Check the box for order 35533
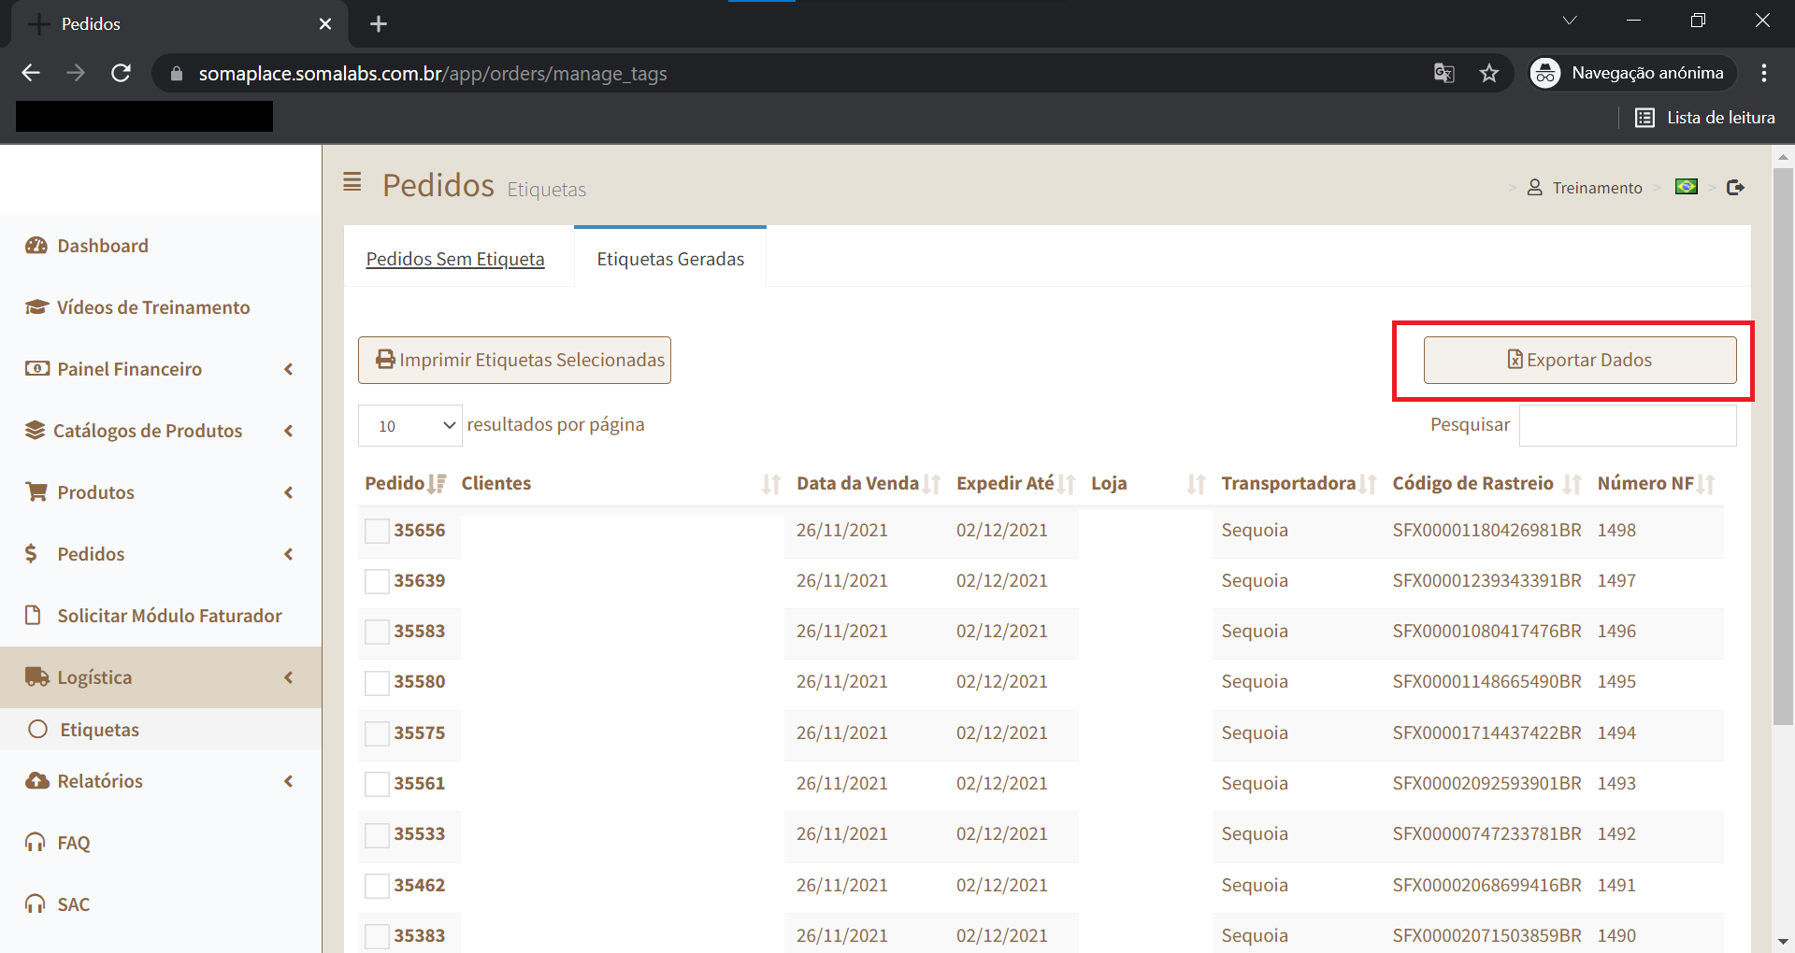The image size is (1795, 953). [x=377, y=834]
